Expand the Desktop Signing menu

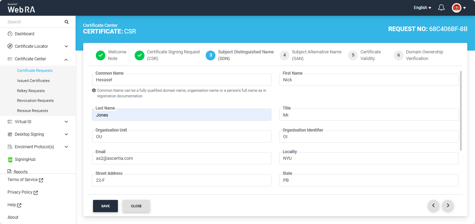tap(66, 134)
